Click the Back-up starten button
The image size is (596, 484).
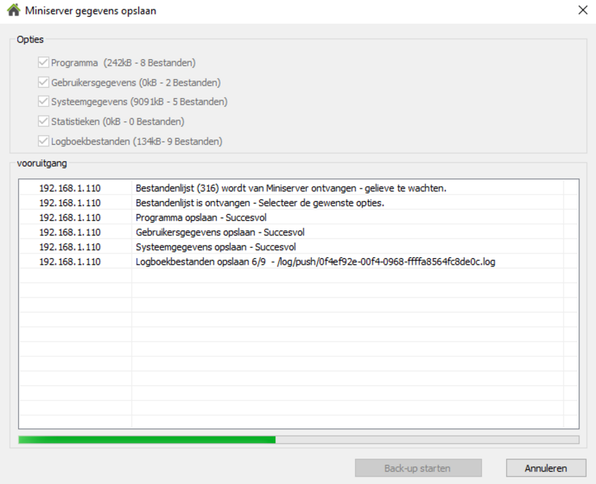click(x=418, y=468)
